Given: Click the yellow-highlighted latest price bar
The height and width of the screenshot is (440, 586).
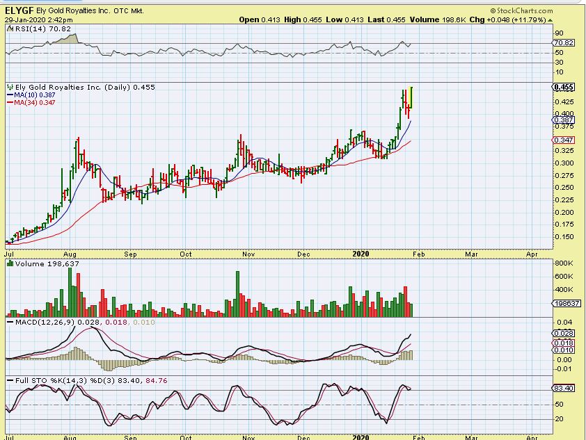Looking at the screenshot, I should tap(411, 97).
